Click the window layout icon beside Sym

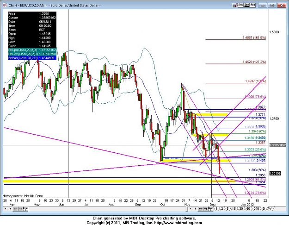point(235,6)
